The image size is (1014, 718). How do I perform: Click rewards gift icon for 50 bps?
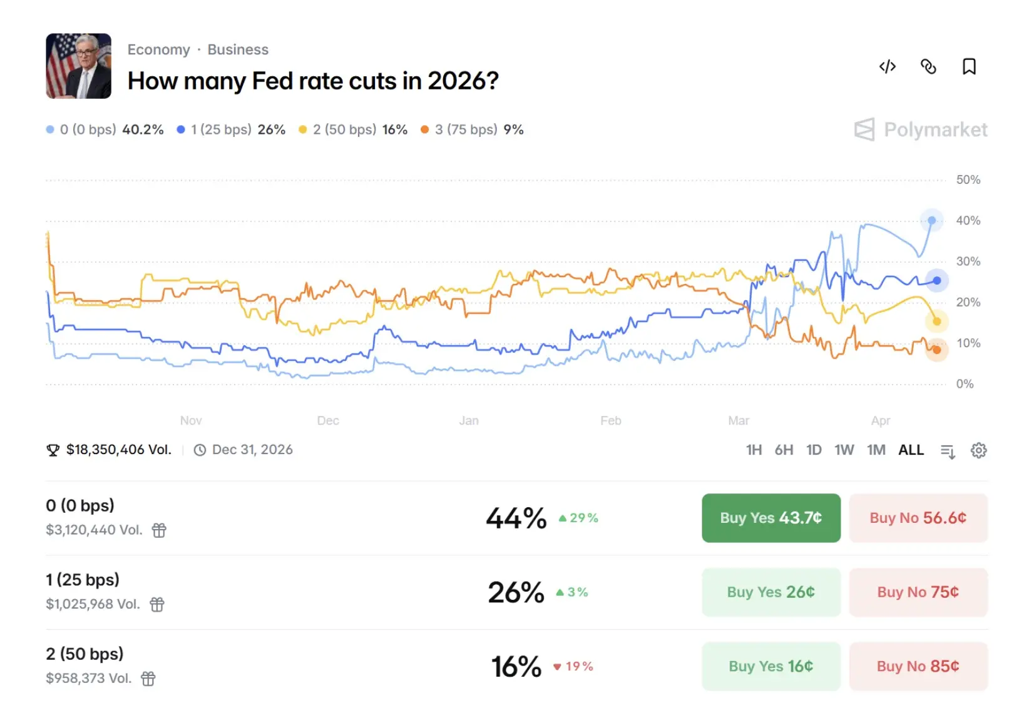point(148,679)
